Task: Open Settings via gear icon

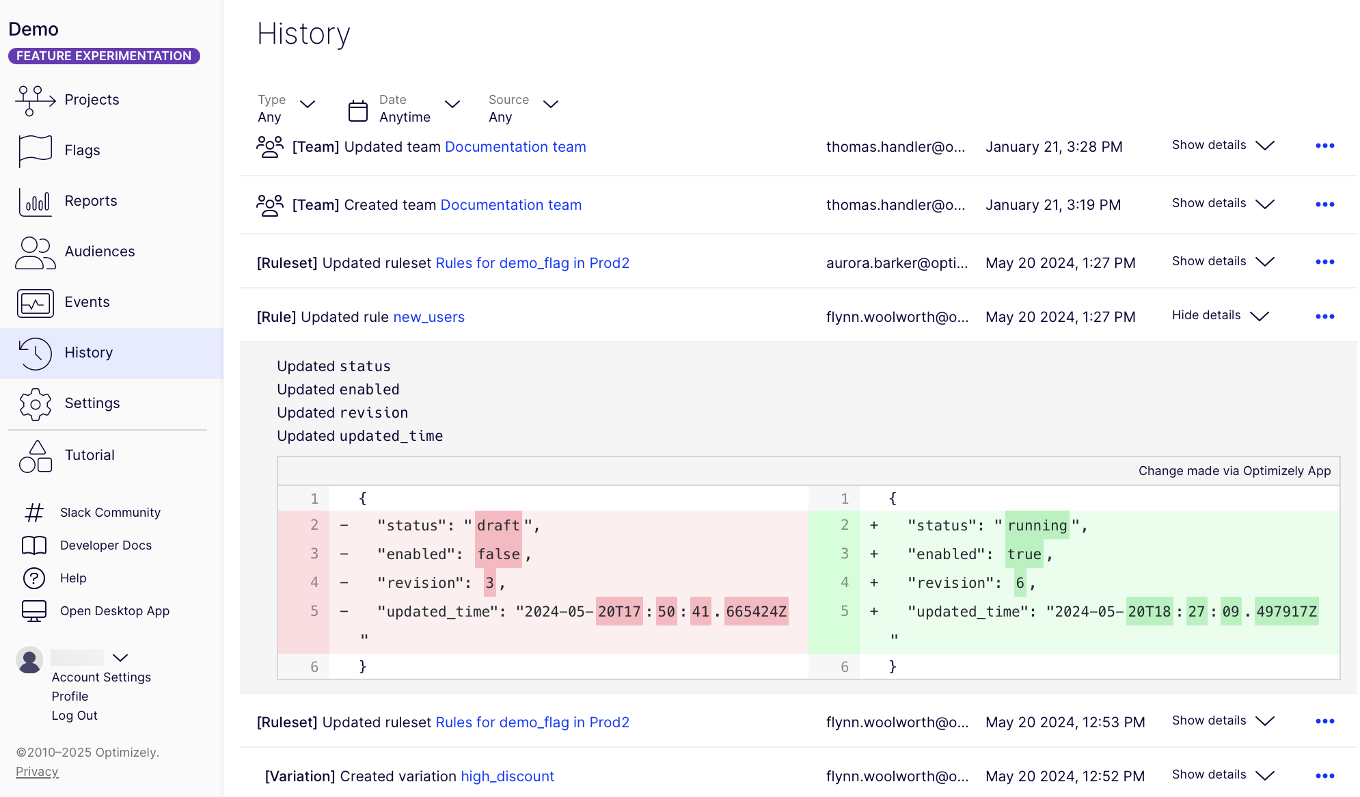Action: [35, 404]
